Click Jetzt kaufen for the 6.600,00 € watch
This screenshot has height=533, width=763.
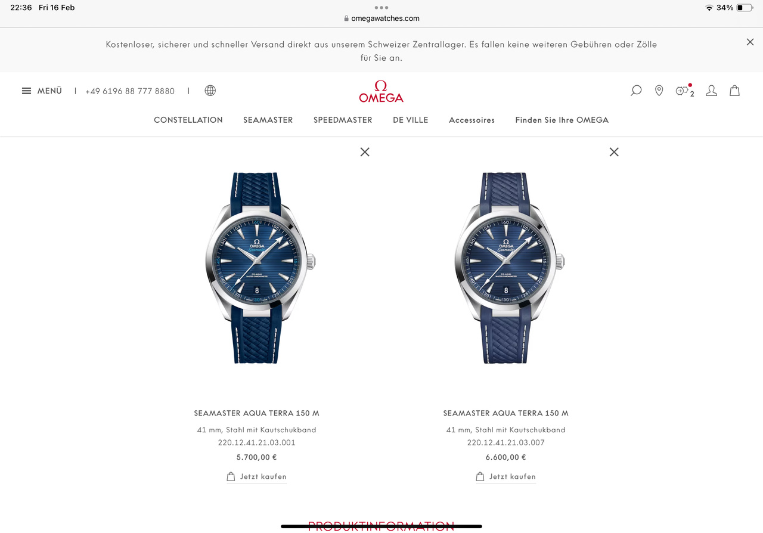(506, 476)
